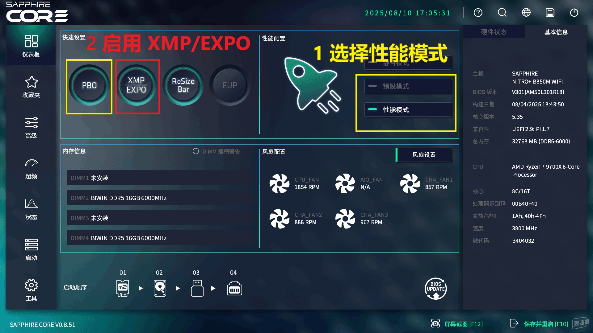Click the save floppy disk icon

pyautogui.click(x=550, y=13)
